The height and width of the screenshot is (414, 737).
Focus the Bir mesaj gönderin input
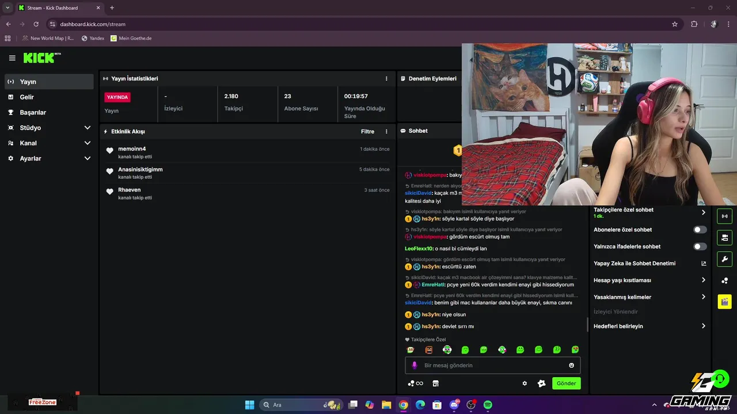pyautogui.click(x=492, y=365)
